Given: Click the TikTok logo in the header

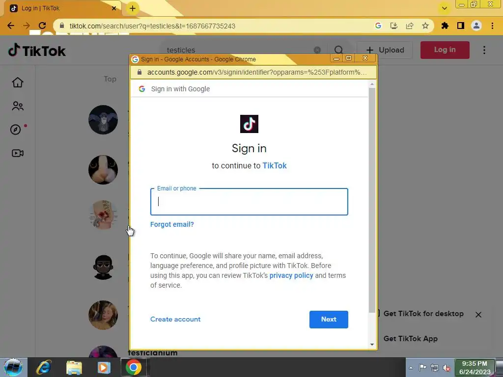Looking at the screenshot, I should pos(36,51).
